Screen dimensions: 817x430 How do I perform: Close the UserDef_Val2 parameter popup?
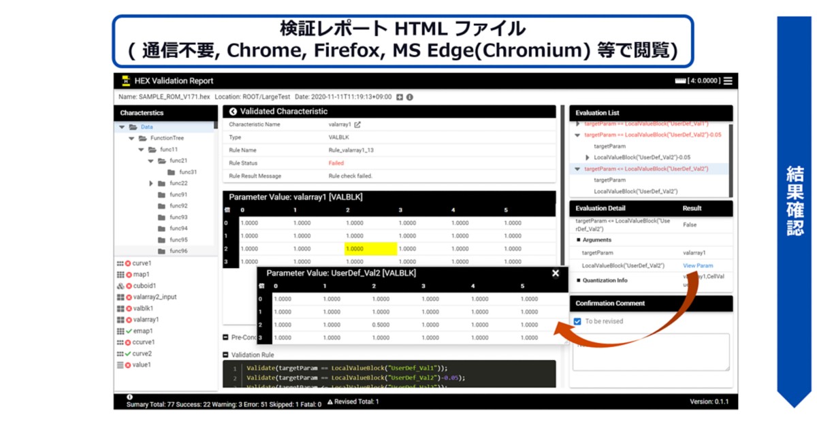click(556, 273)
